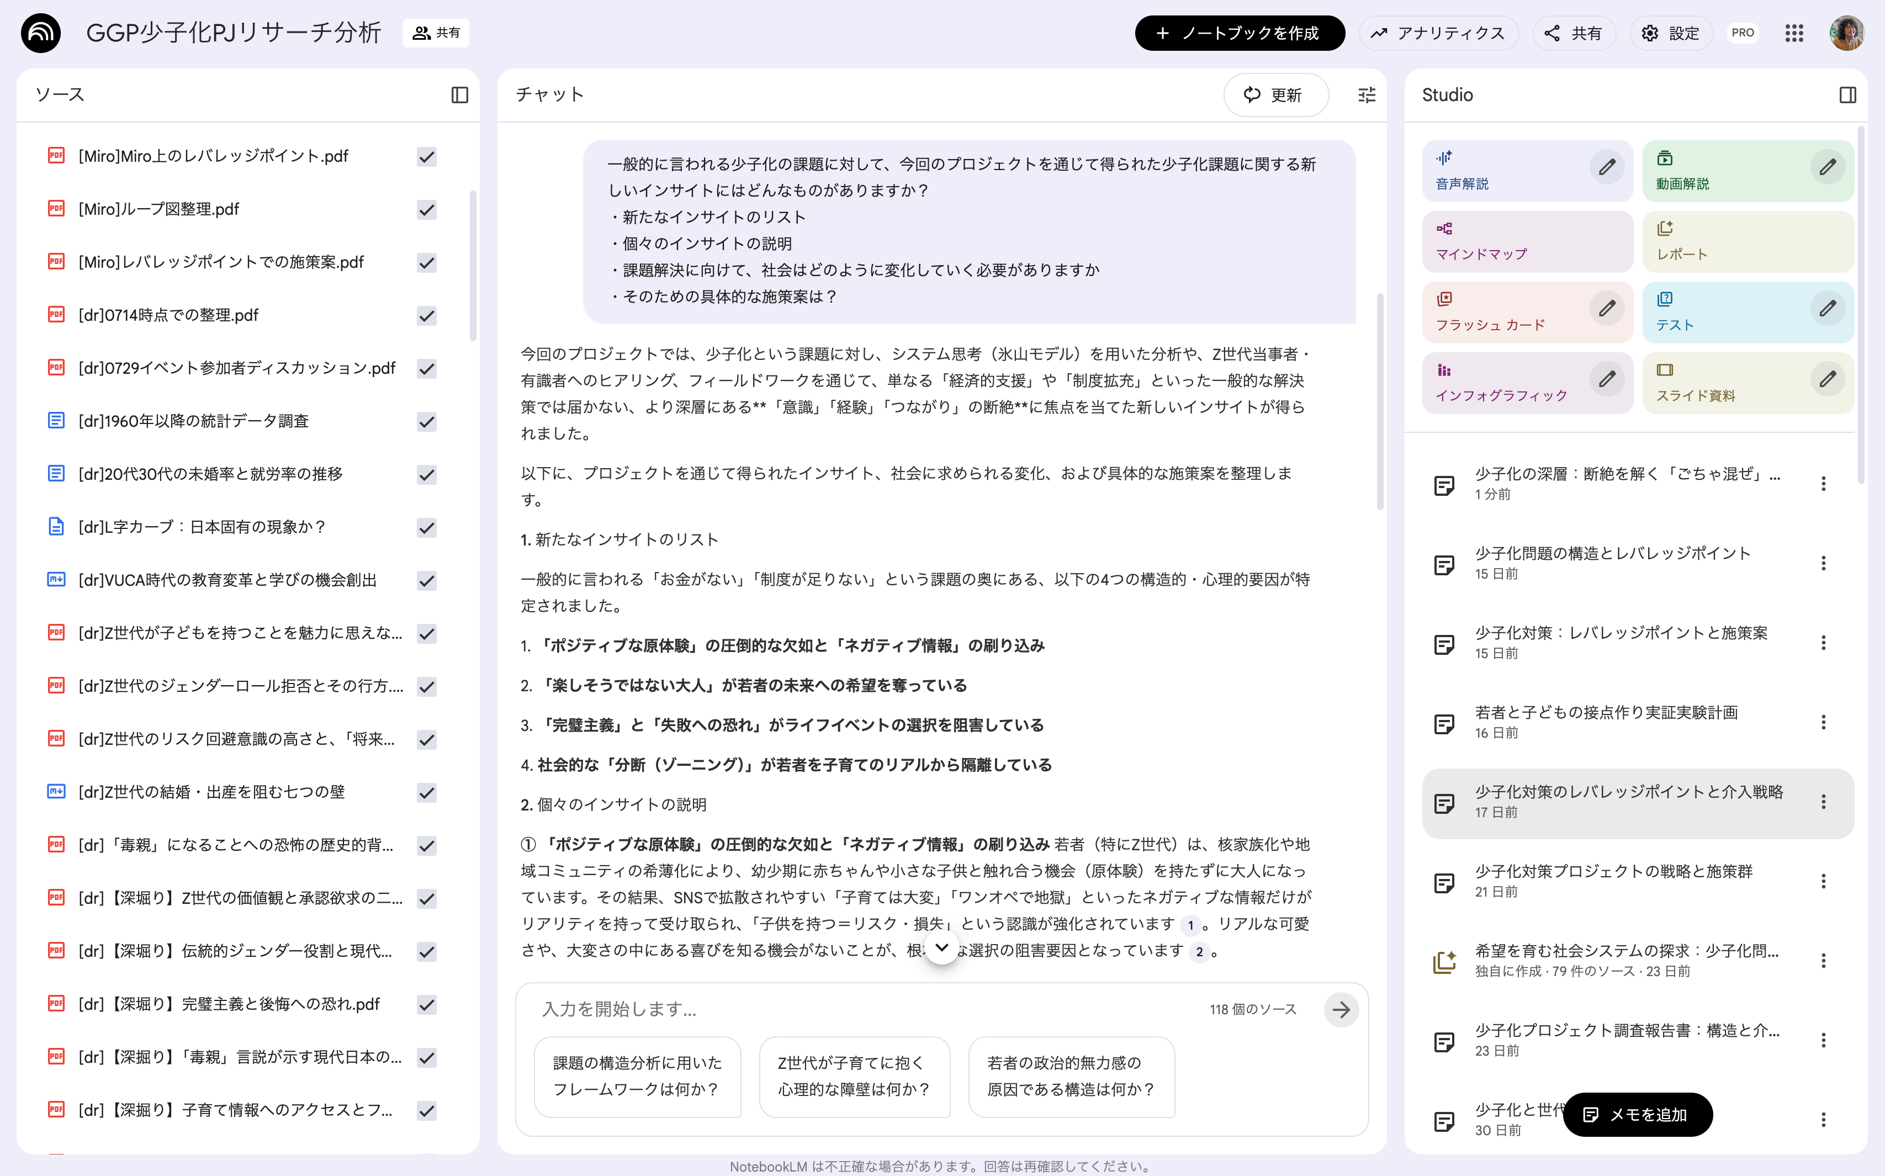1885x1176 pixels.
Task: Uncheck the [dr]Z世代の結婚・出産を阻む七つの壁 source
Action: pos(426,792)
